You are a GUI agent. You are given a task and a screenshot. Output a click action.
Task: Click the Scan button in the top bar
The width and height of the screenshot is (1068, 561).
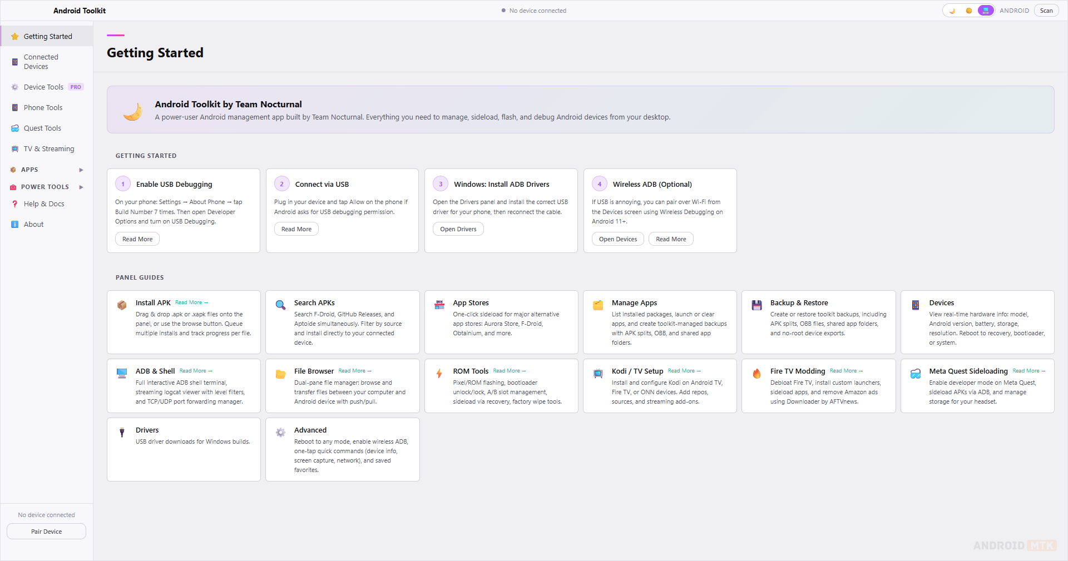click(x=1046, y=11)
